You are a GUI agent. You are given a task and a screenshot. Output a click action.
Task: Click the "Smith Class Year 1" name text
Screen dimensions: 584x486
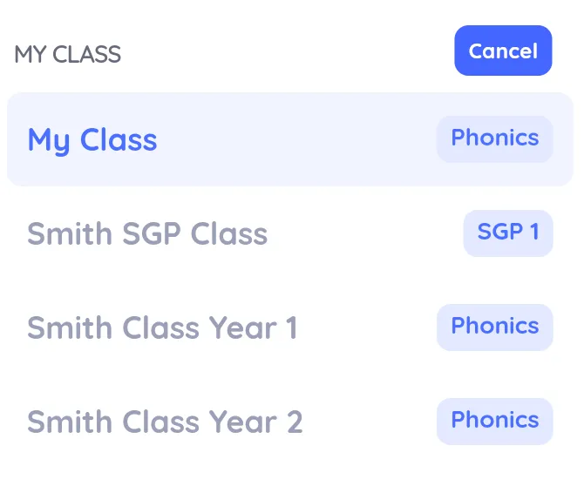(x=162, y=328)
